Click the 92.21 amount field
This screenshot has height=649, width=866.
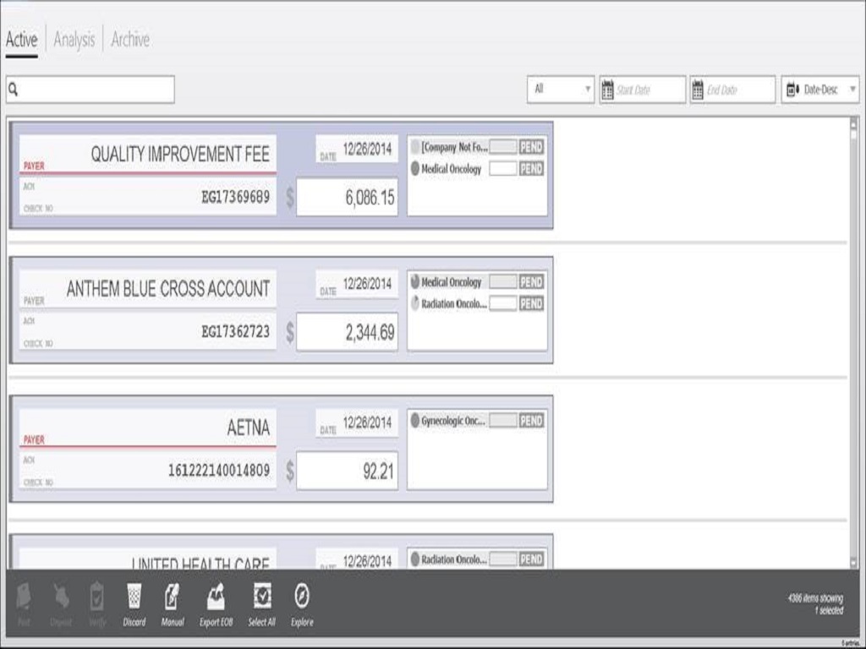pos(347,471)
